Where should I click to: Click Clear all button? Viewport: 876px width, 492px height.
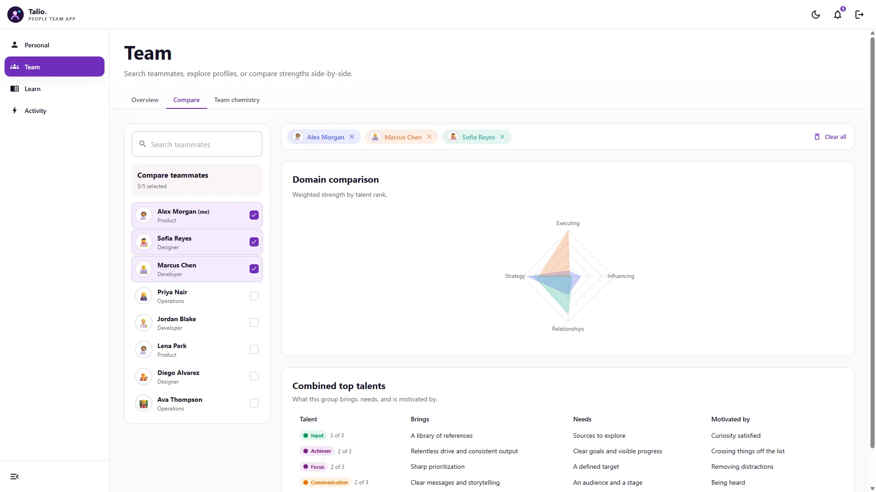pos(830,137)
